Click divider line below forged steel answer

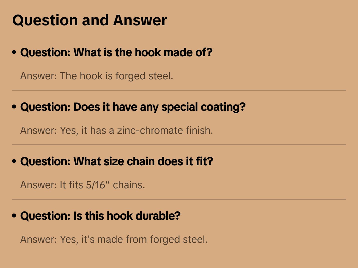pos(179,90)
